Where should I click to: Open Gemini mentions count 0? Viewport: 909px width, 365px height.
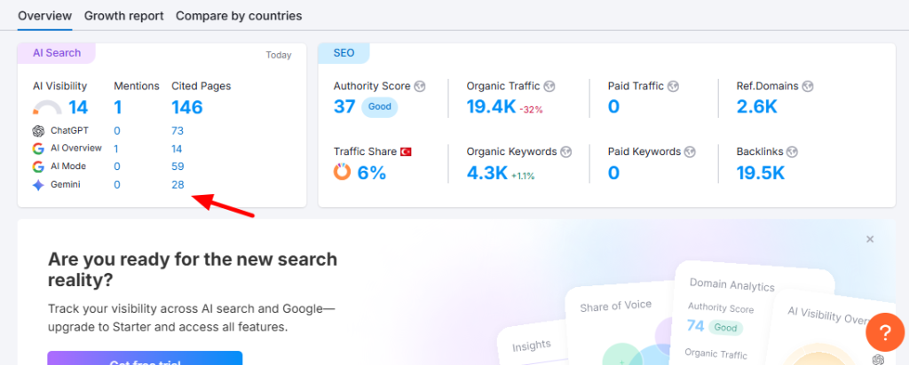click(117, 184)
